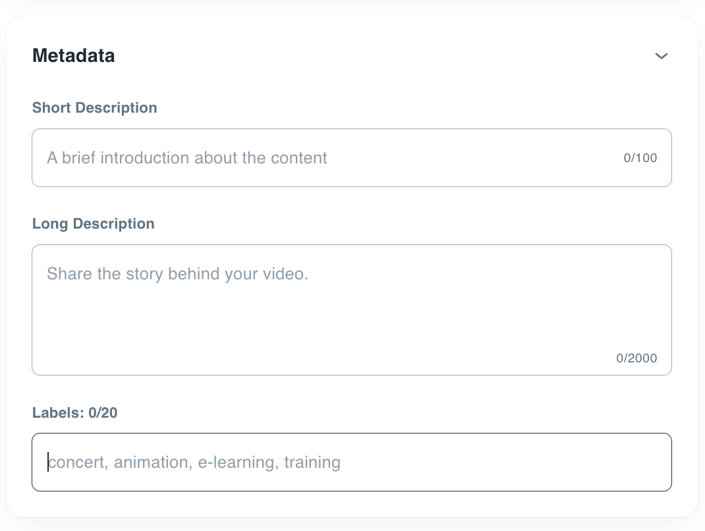Select the word "training" placeholder in Labels

[x=312, y=462]
